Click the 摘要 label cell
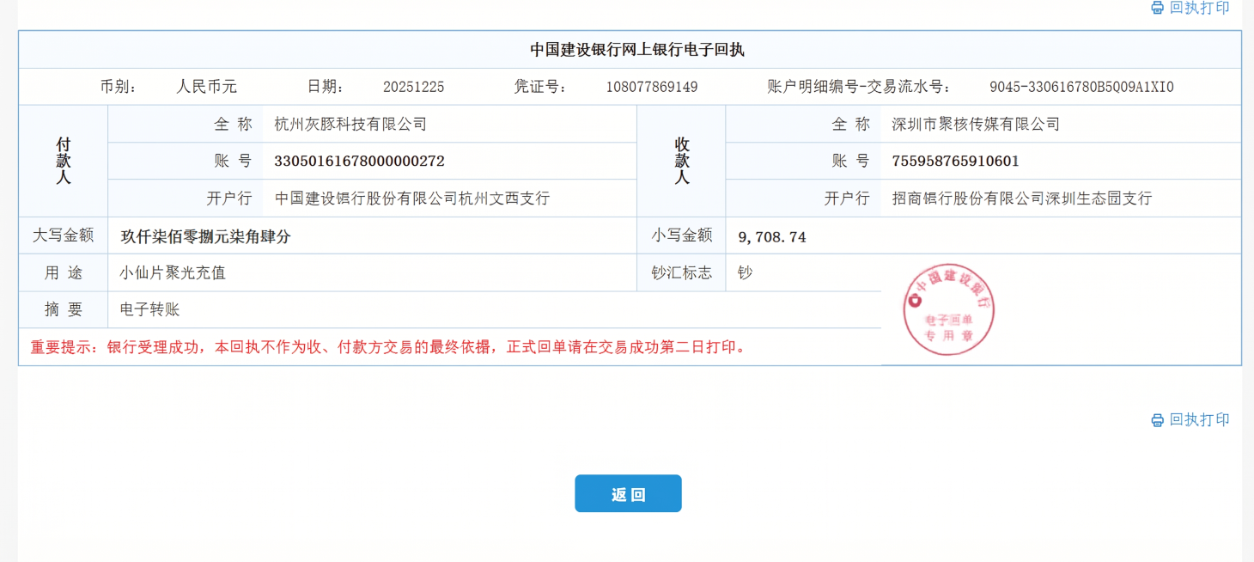This screenshot has height=562, width=1254. coord(64,309)
